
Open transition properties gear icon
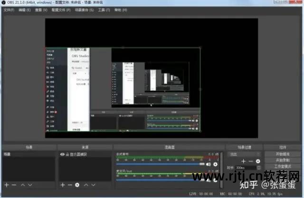[258, 161]
